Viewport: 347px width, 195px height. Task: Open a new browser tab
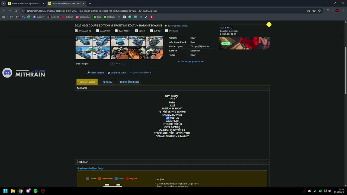(90, 4)
